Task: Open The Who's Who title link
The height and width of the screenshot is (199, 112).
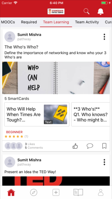Action: click(x=21, y=47)
